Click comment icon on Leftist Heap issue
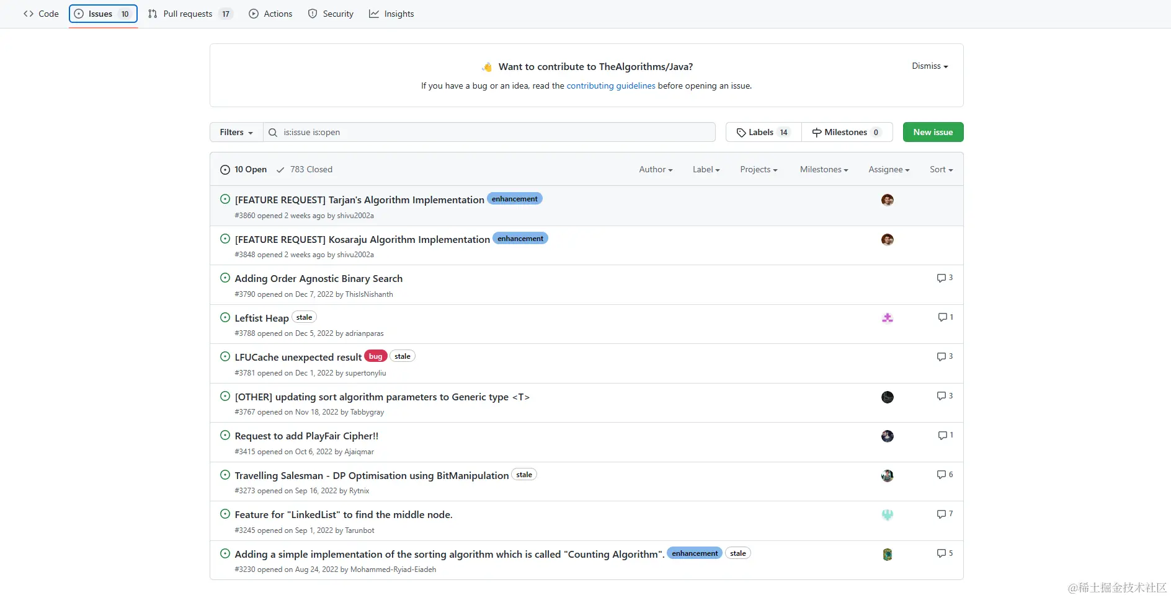 942,317
